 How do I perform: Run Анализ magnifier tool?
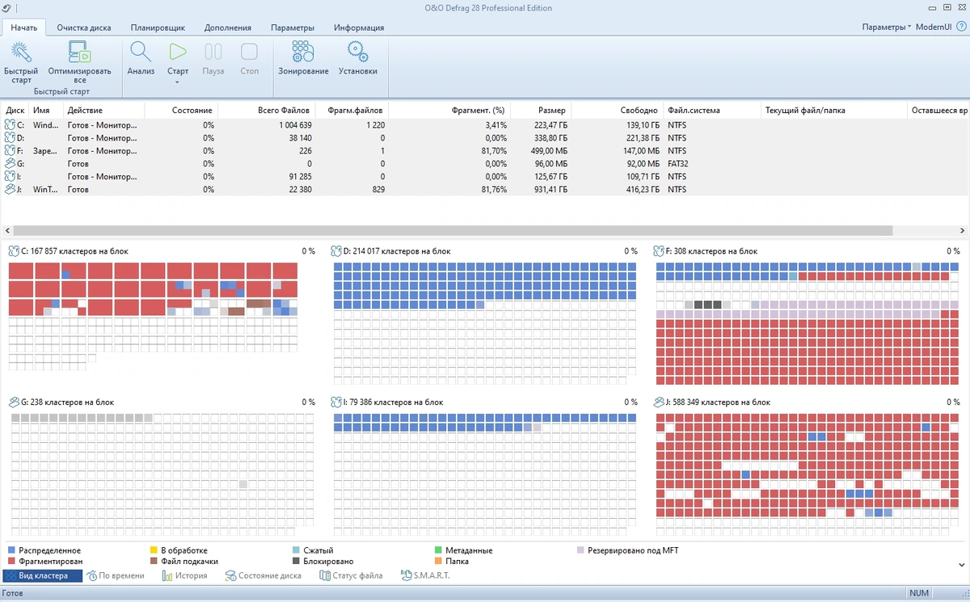pyautogui.click(x=141, y=52)
